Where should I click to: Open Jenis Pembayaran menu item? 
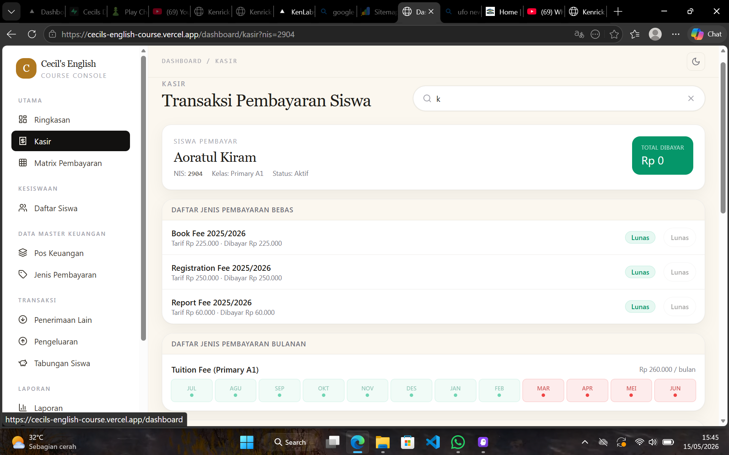click(71, 275)
